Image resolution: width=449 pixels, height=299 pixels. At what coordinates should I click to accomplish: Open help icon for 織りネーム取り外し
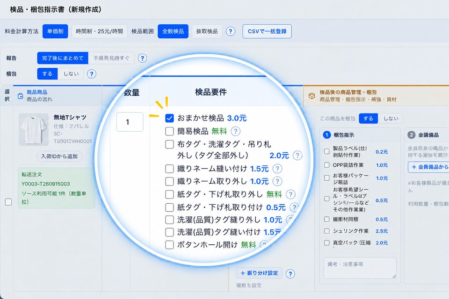click(x=277, y=181)
